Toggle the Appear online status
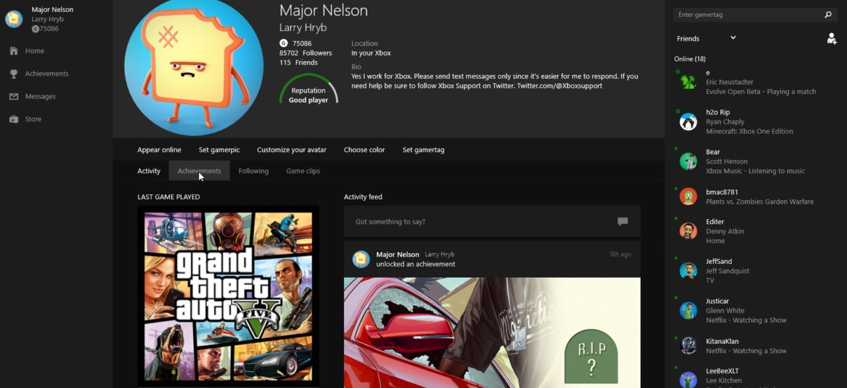The image size is (847, 388). 159,150
